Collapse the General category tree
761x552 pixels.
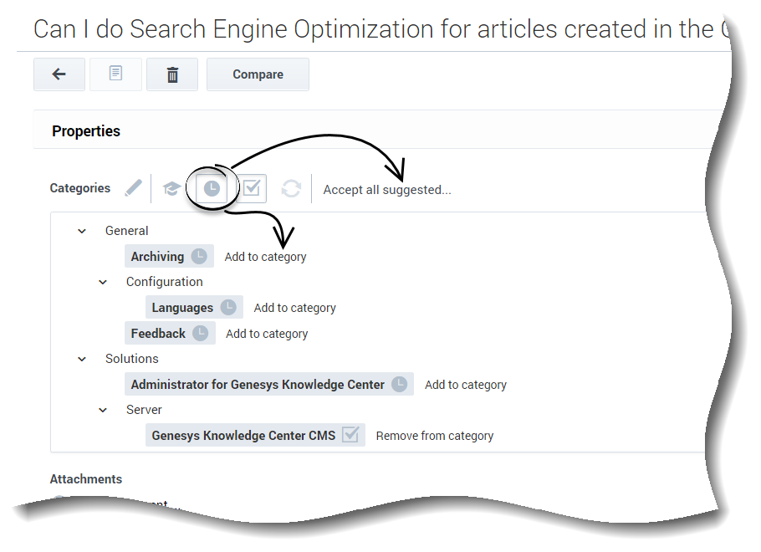pos(82,231)
